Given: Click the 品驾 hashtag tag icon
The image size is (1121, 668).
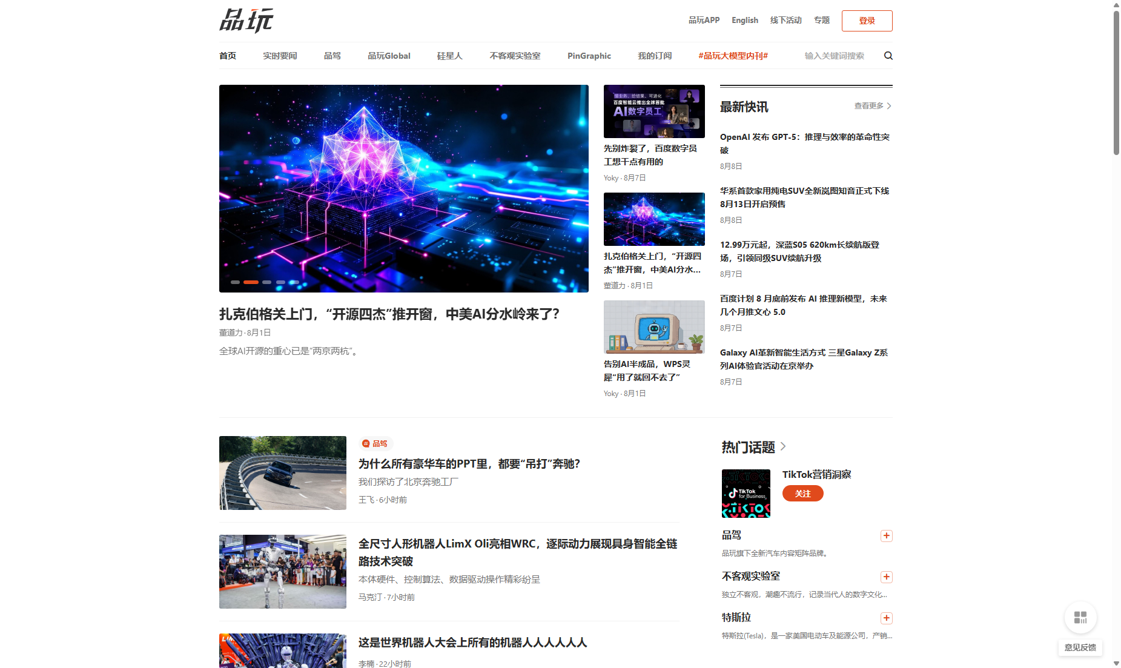Looking at the screenshot, I should 366,444.
